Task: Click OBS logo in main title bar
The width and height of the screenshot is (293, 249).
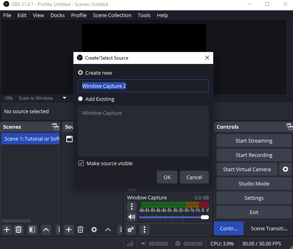Action: click(x=6, y=4)
